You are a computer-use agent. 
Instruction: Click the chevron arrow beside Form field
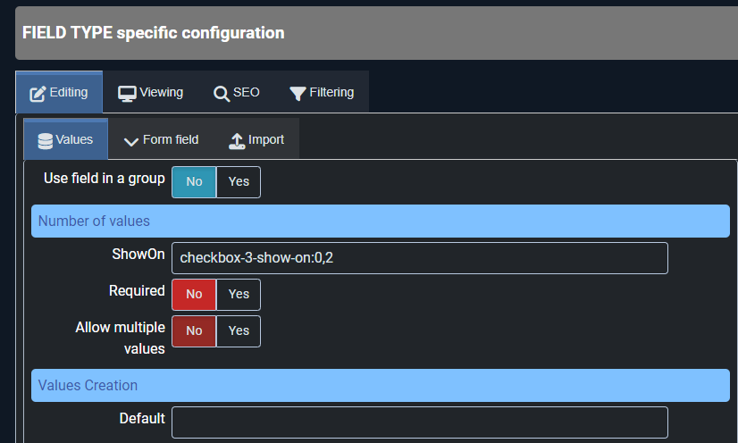pos(131,141)
